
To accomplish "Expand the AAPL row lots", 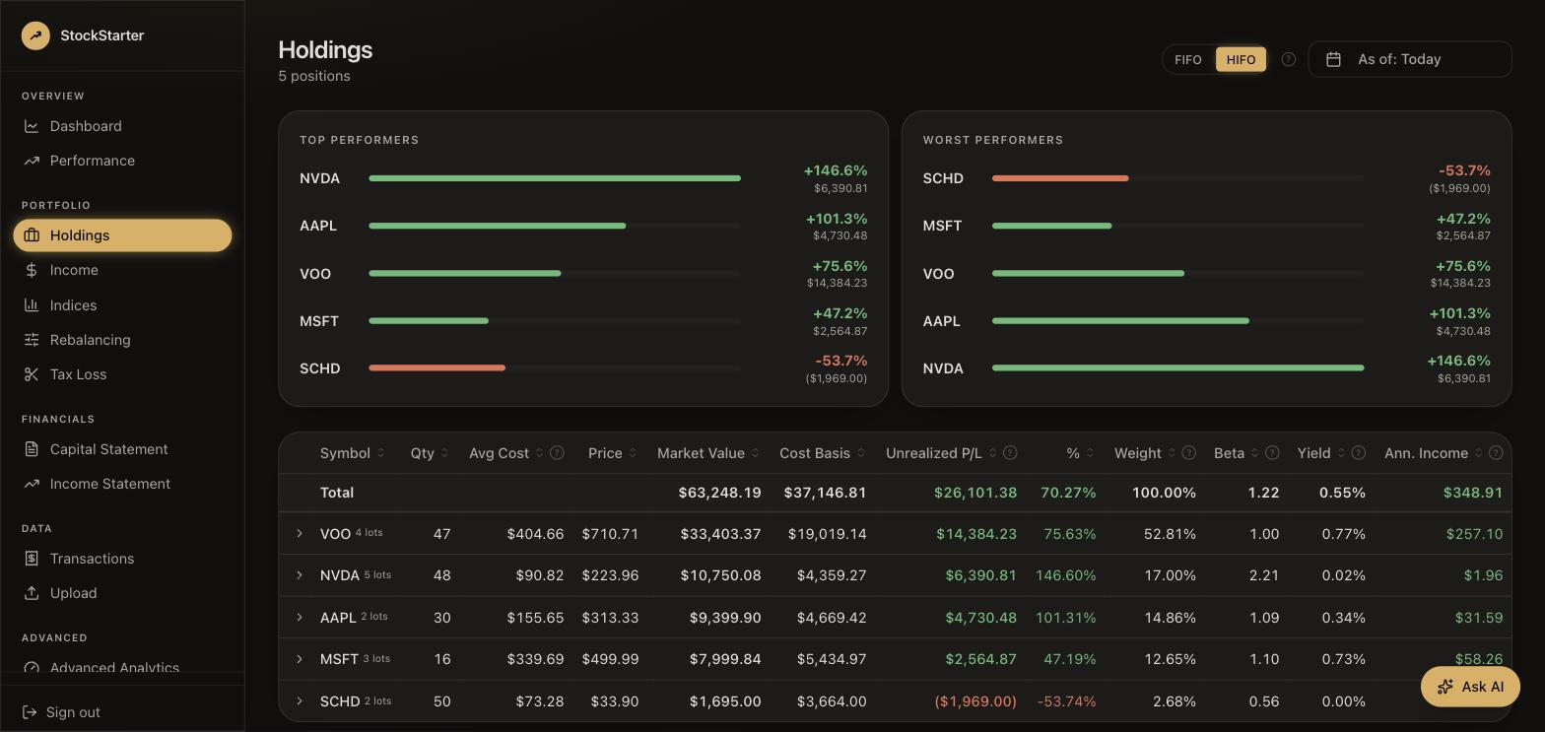I will click(x=300, y=618).
